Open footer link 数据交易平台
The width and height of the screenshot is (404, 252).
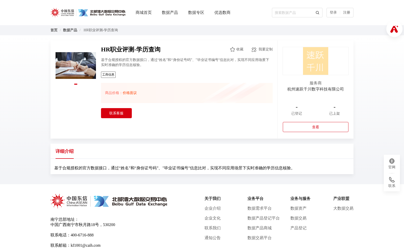260,238
